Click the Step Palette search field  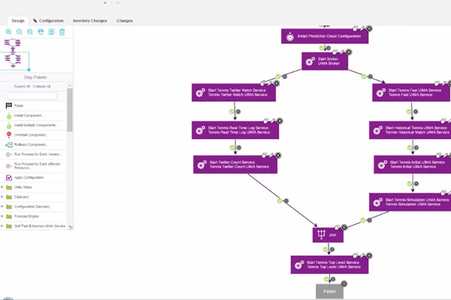(32, 96)
